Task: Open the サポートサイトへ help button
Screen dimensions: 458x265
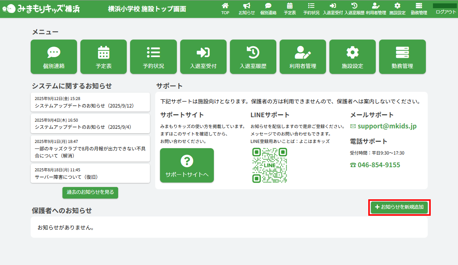Action: 187,165
